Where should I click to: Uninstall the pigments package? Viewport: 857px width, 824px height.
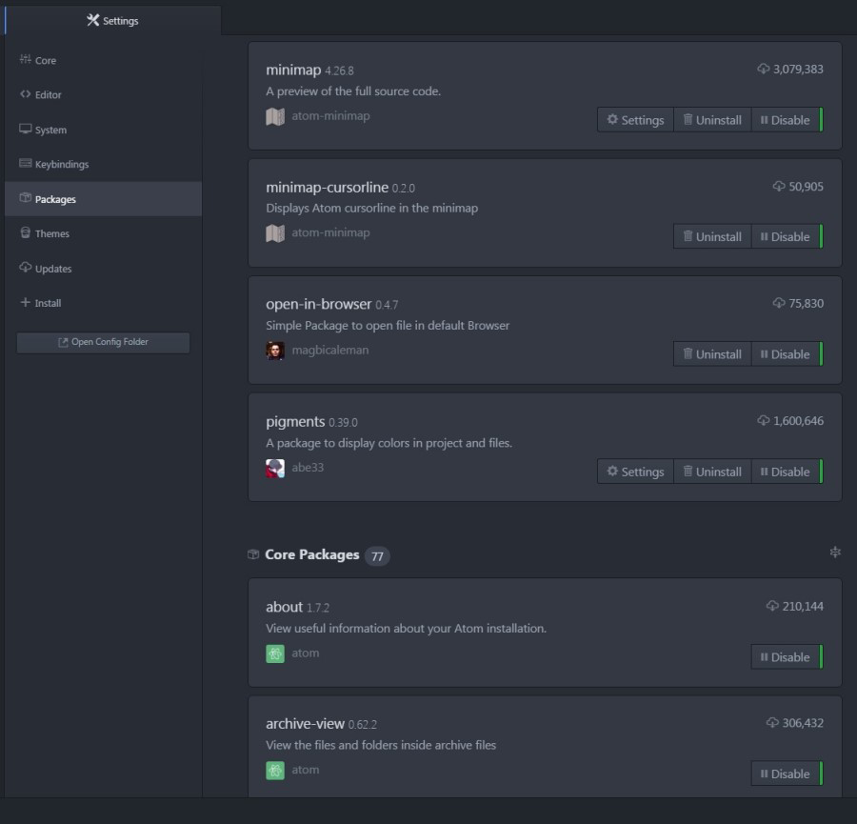click(x=712, y=472)
